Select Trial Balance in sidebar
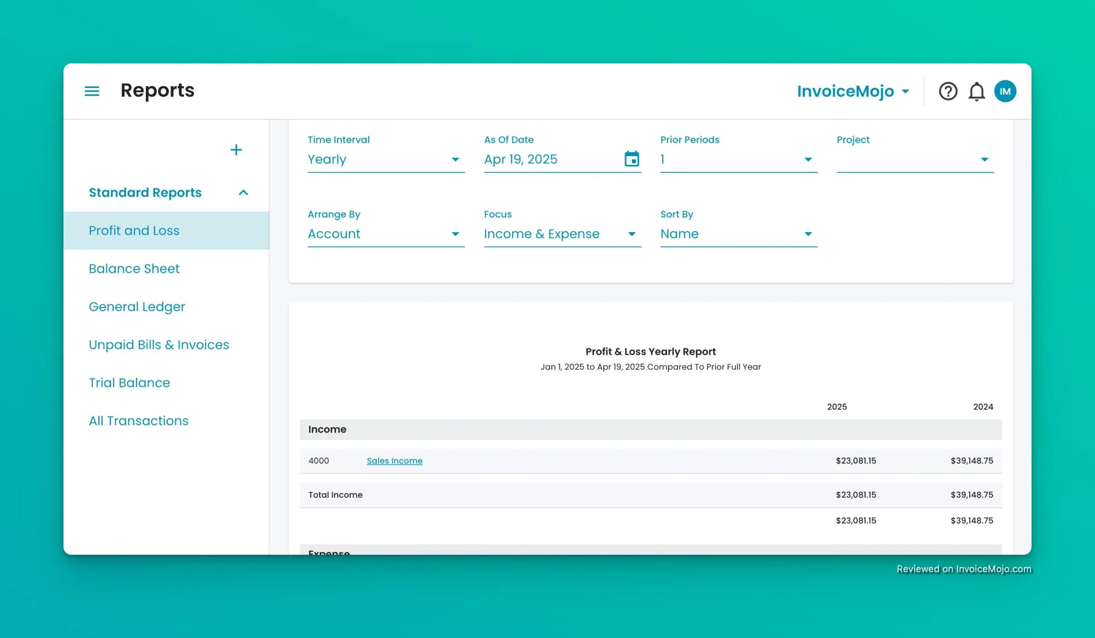1095x638 pixels. coord(129,383)
